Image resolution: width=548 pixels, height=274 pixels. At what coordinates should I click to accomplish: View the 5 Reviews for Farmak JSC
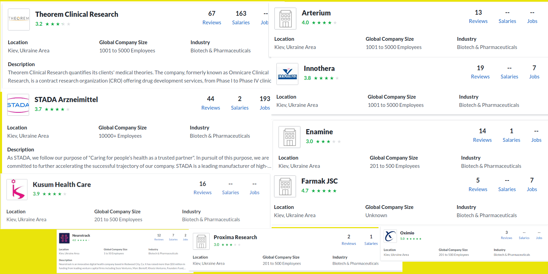coord(478,185)
